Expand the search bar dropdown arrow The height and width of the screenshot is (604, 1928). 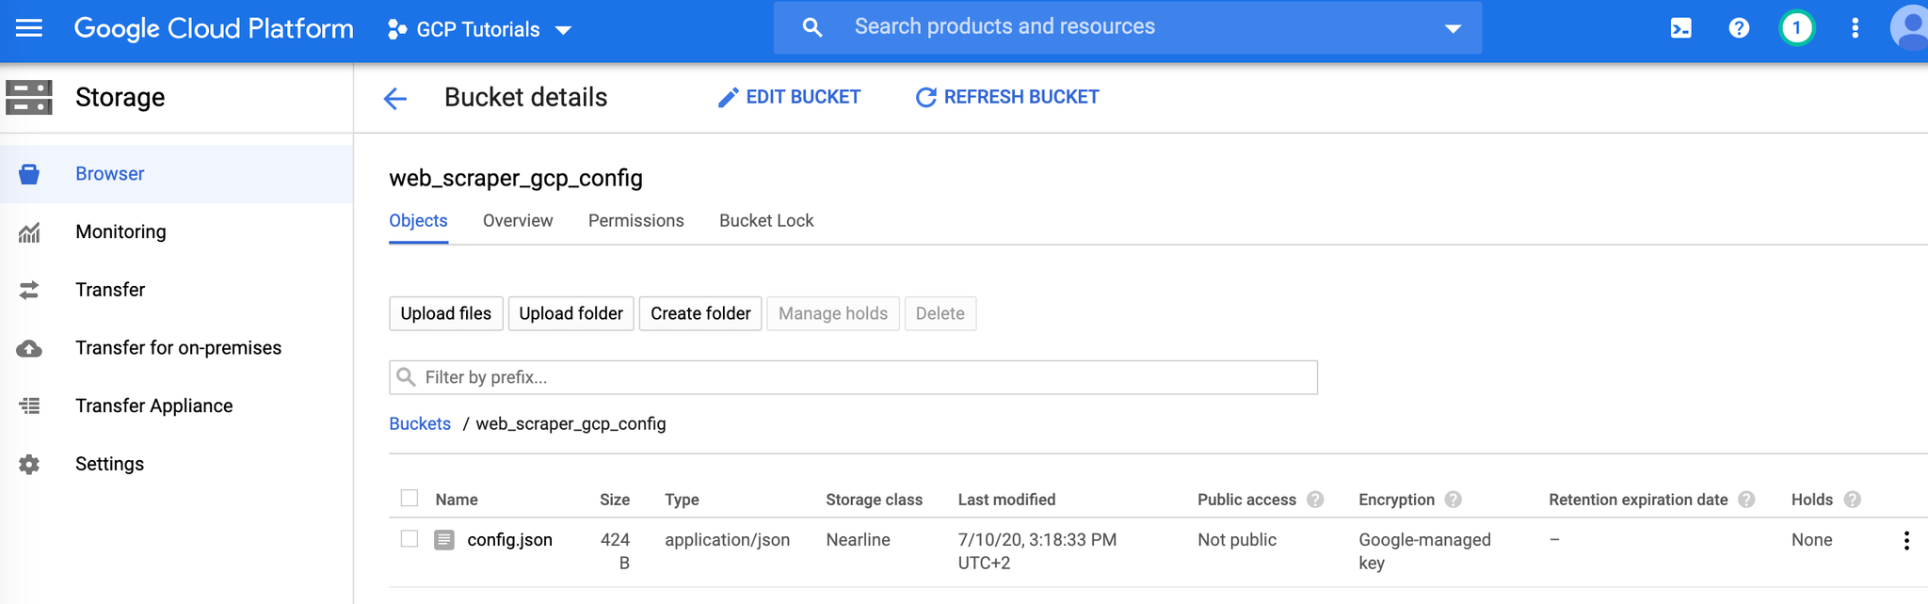pyautogui.click(x=1454, y=29)
